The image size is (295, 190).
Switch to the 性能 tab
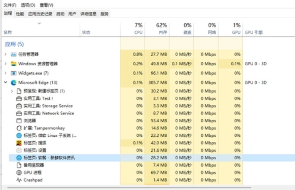point(20,14)
